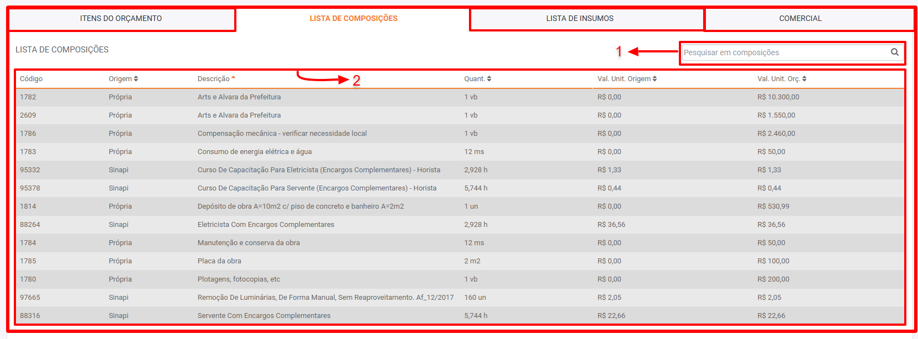
Task: Open Compensação mecânica composition row
Action: click(x=282, y=134)
